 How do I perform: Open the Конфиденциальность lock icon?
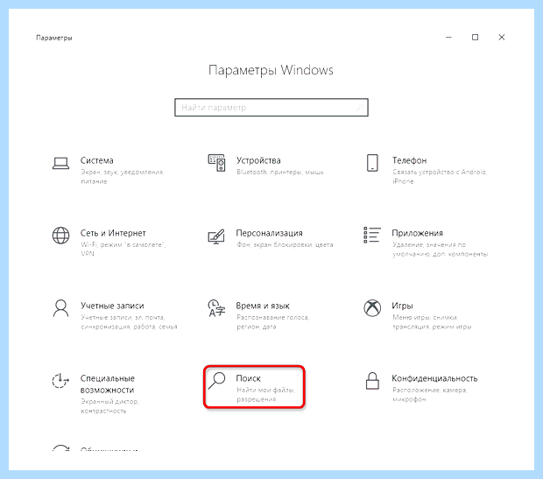click(372, 381)
